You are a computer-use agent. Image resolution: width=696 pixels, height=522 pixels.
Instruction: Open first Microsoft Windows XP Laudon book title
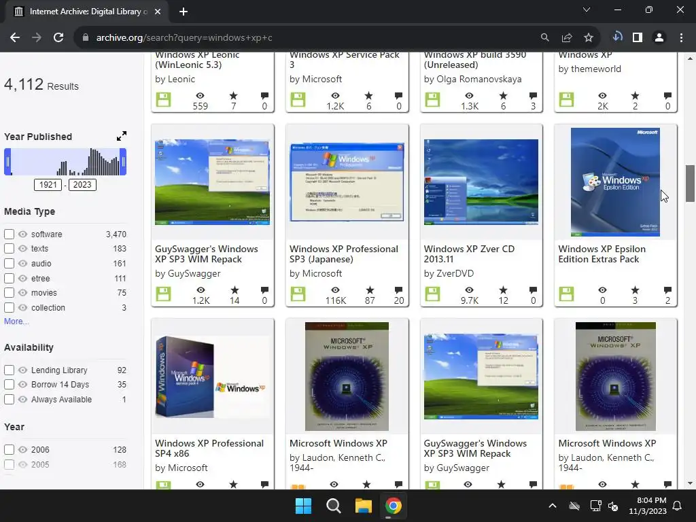pos(338,443)
